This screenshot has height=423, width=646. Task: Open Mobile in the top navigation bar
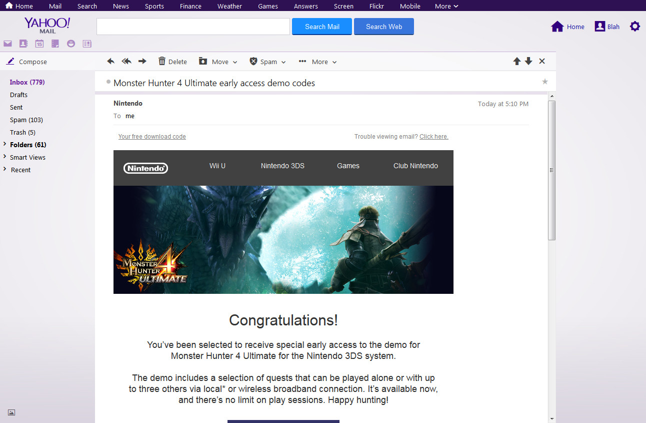(x=410, y=6)
